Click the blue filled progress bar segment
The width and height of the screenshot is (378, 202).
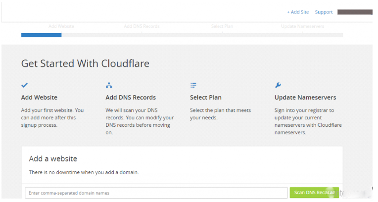tap(41, 35)
